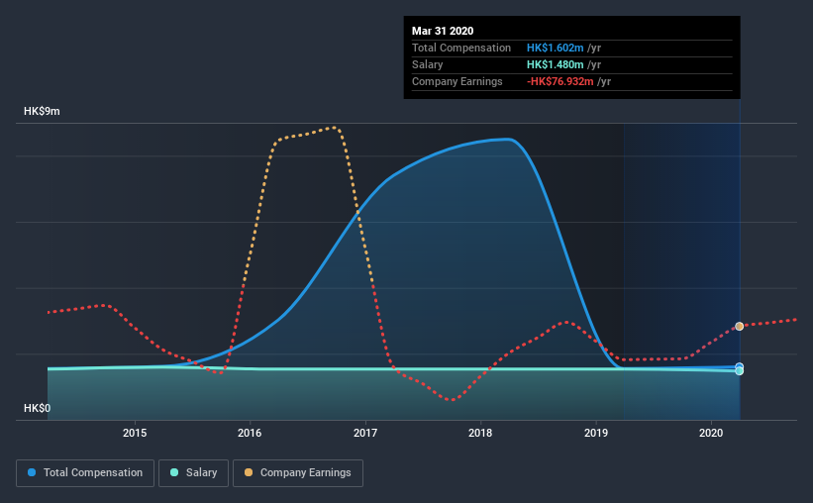This screenshot has height=503, width=813.
Task: Click the 2016 x-axis label
Action: coord(250,433)
